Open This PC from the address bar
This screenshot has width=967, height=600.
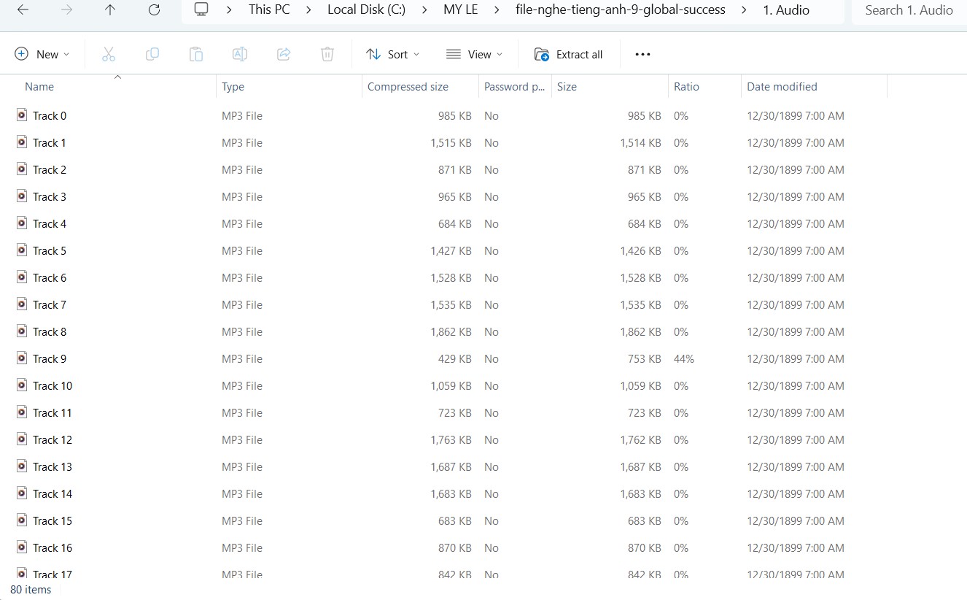click(x=268, y=9)
